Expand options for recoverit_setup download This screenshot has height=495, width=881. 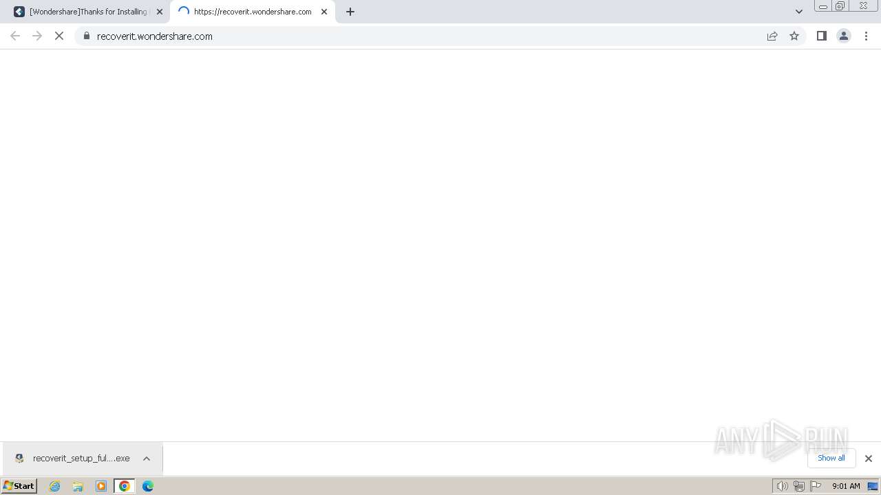point(147,459)
